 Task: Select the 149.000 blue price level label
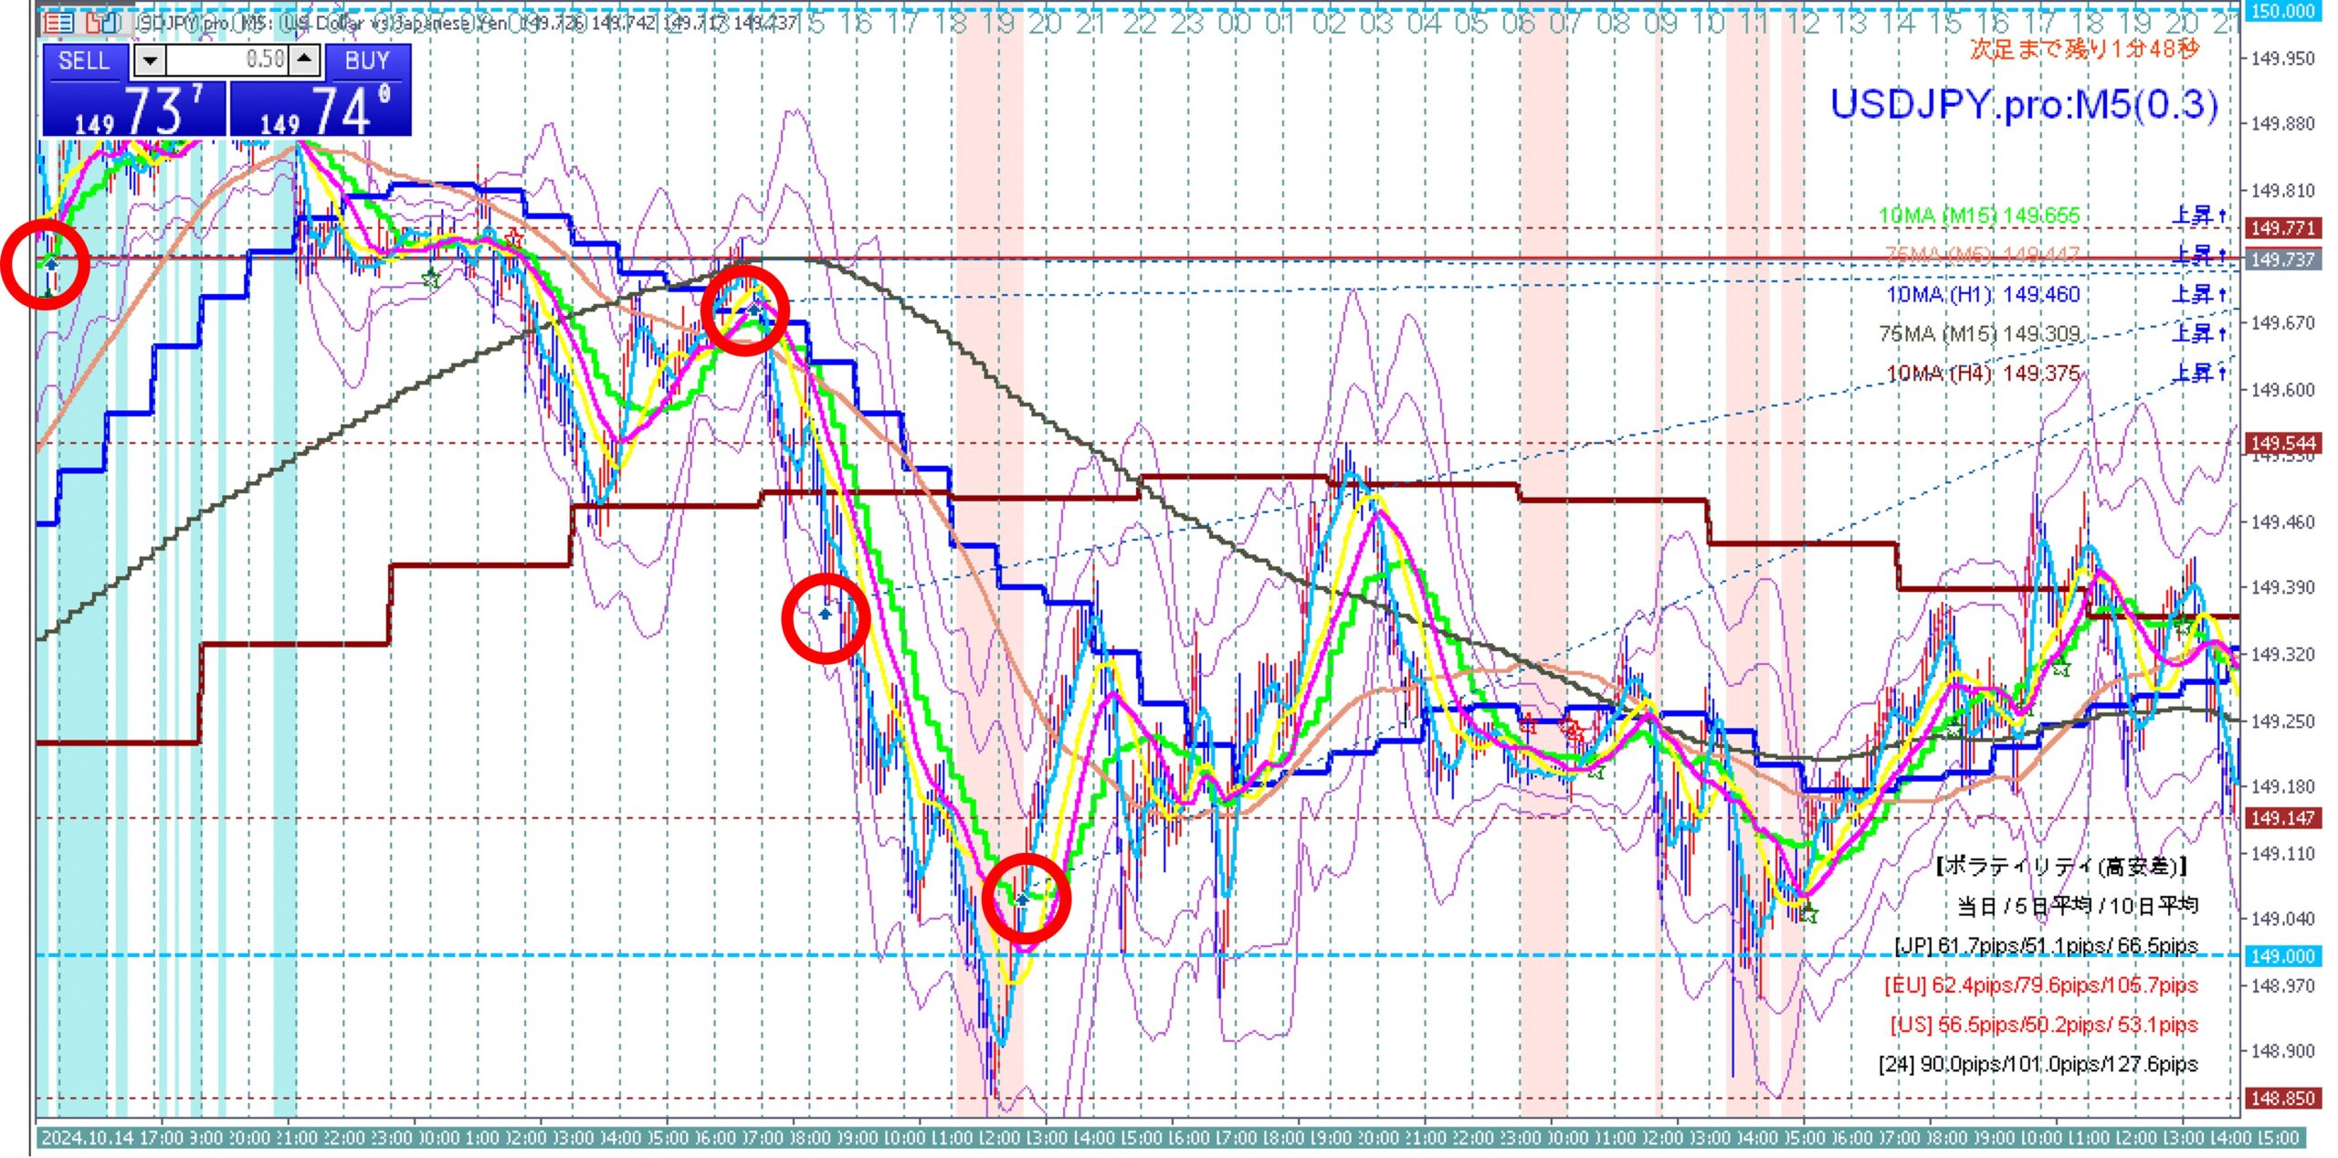pyautogui.click(x=2282, y=956)
